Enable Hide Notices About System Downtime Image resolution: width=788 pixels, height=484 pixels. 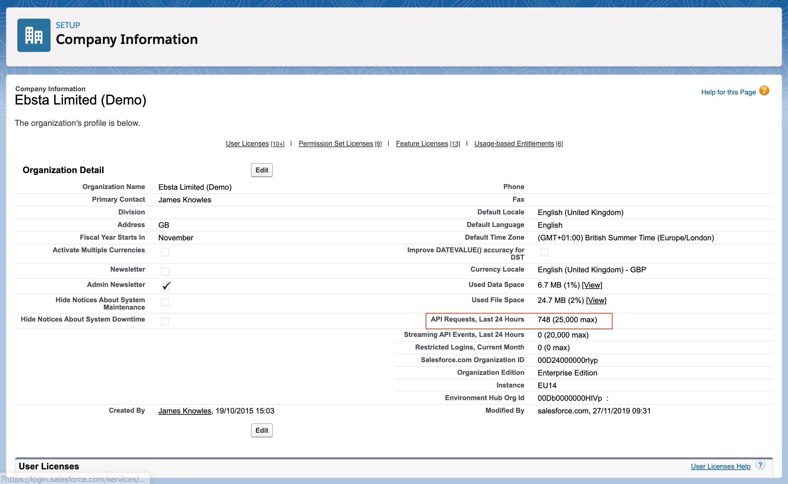[x=165, y=322]
